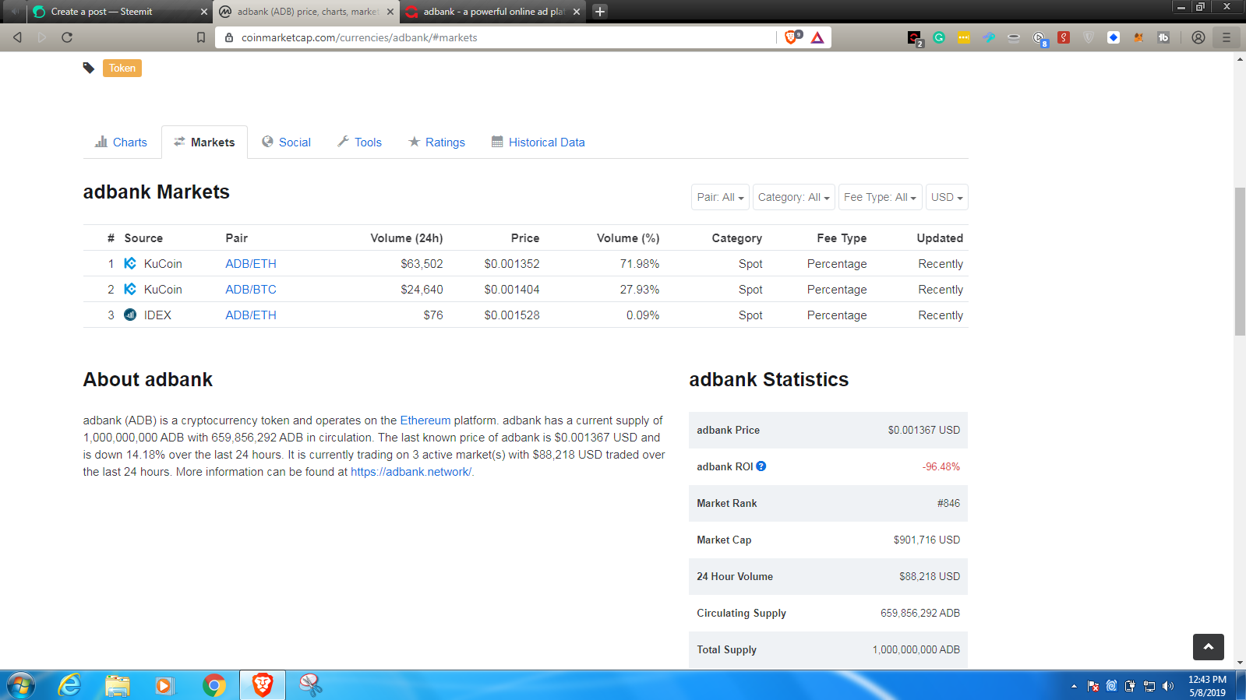Image resolution: width=1246 pixels, height=700 pixels.
Task: Adjust volume from the system tray speaker
Action: click(x=1167, y=686)
